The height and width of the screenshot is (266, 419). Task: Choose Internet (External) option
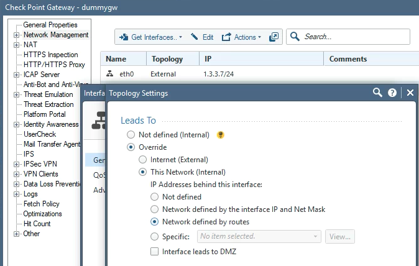(143, 160)
